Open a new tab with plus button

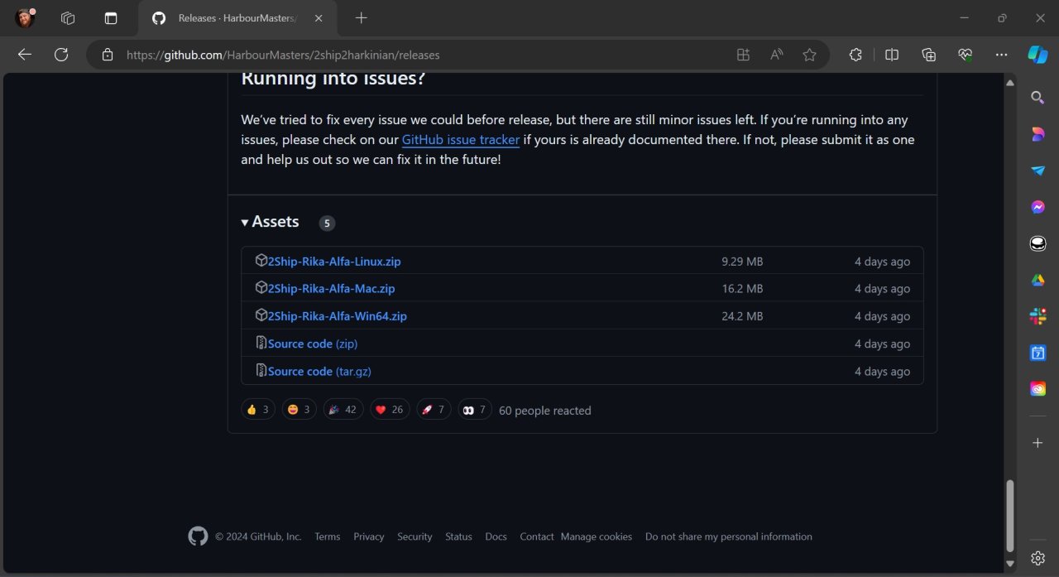coord(361,18)
